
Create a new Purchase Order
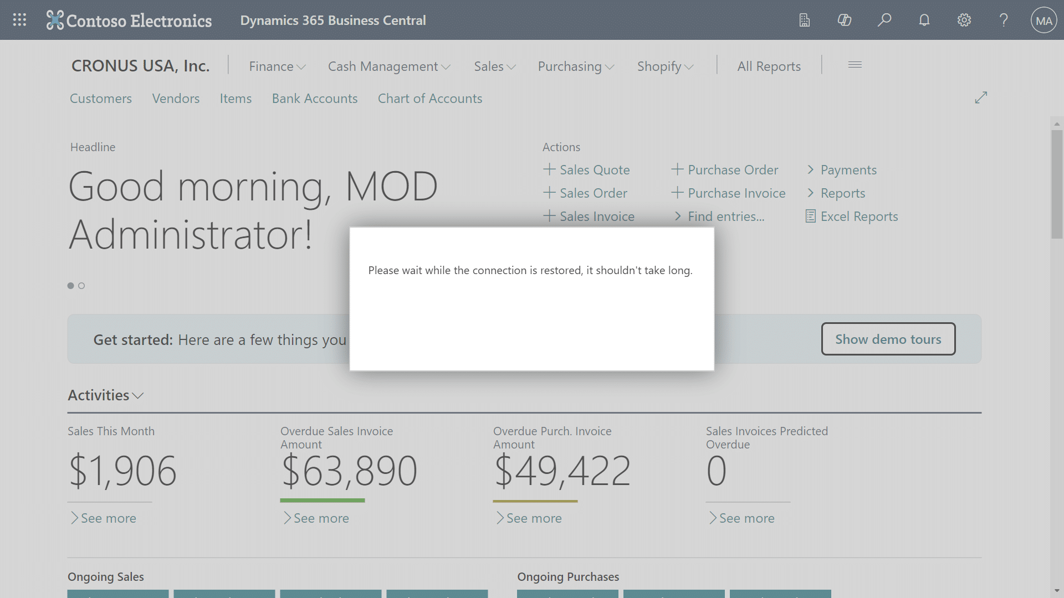coord(733,170)
